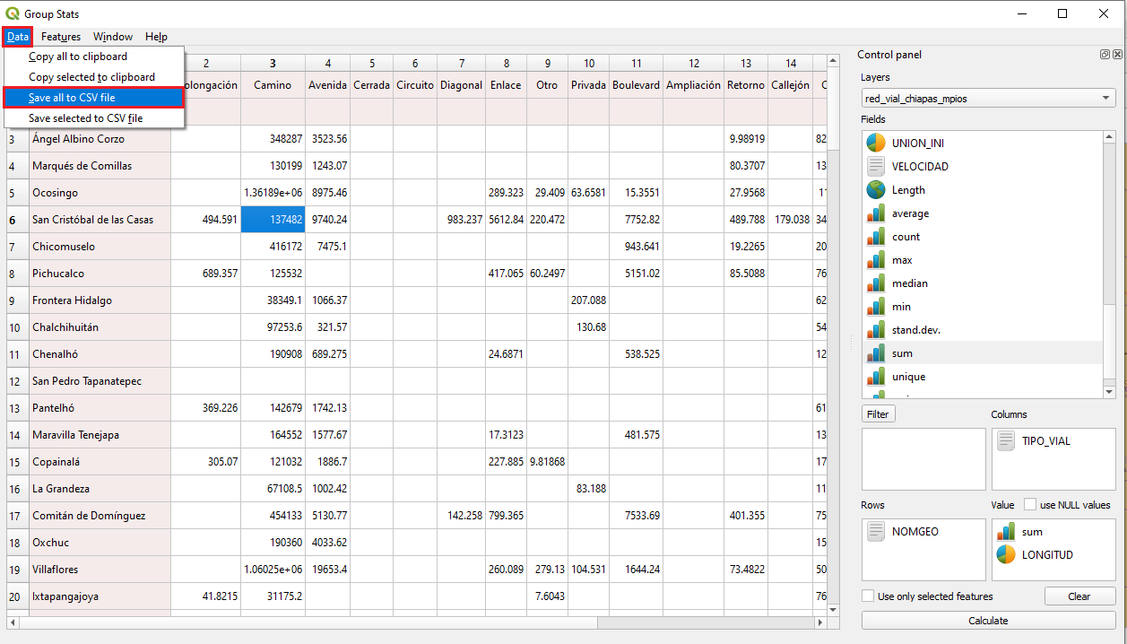Float the Control panel using dock icon
The image size is (1127, 644).
pyautogui.click(x=1105, y=55)
